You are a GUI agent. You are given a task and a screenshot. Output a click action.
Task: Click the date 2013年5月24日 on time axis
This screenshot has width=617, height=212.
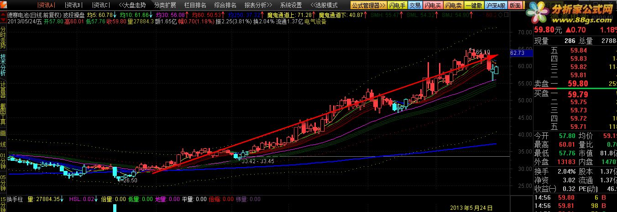[x=471, y=208]
